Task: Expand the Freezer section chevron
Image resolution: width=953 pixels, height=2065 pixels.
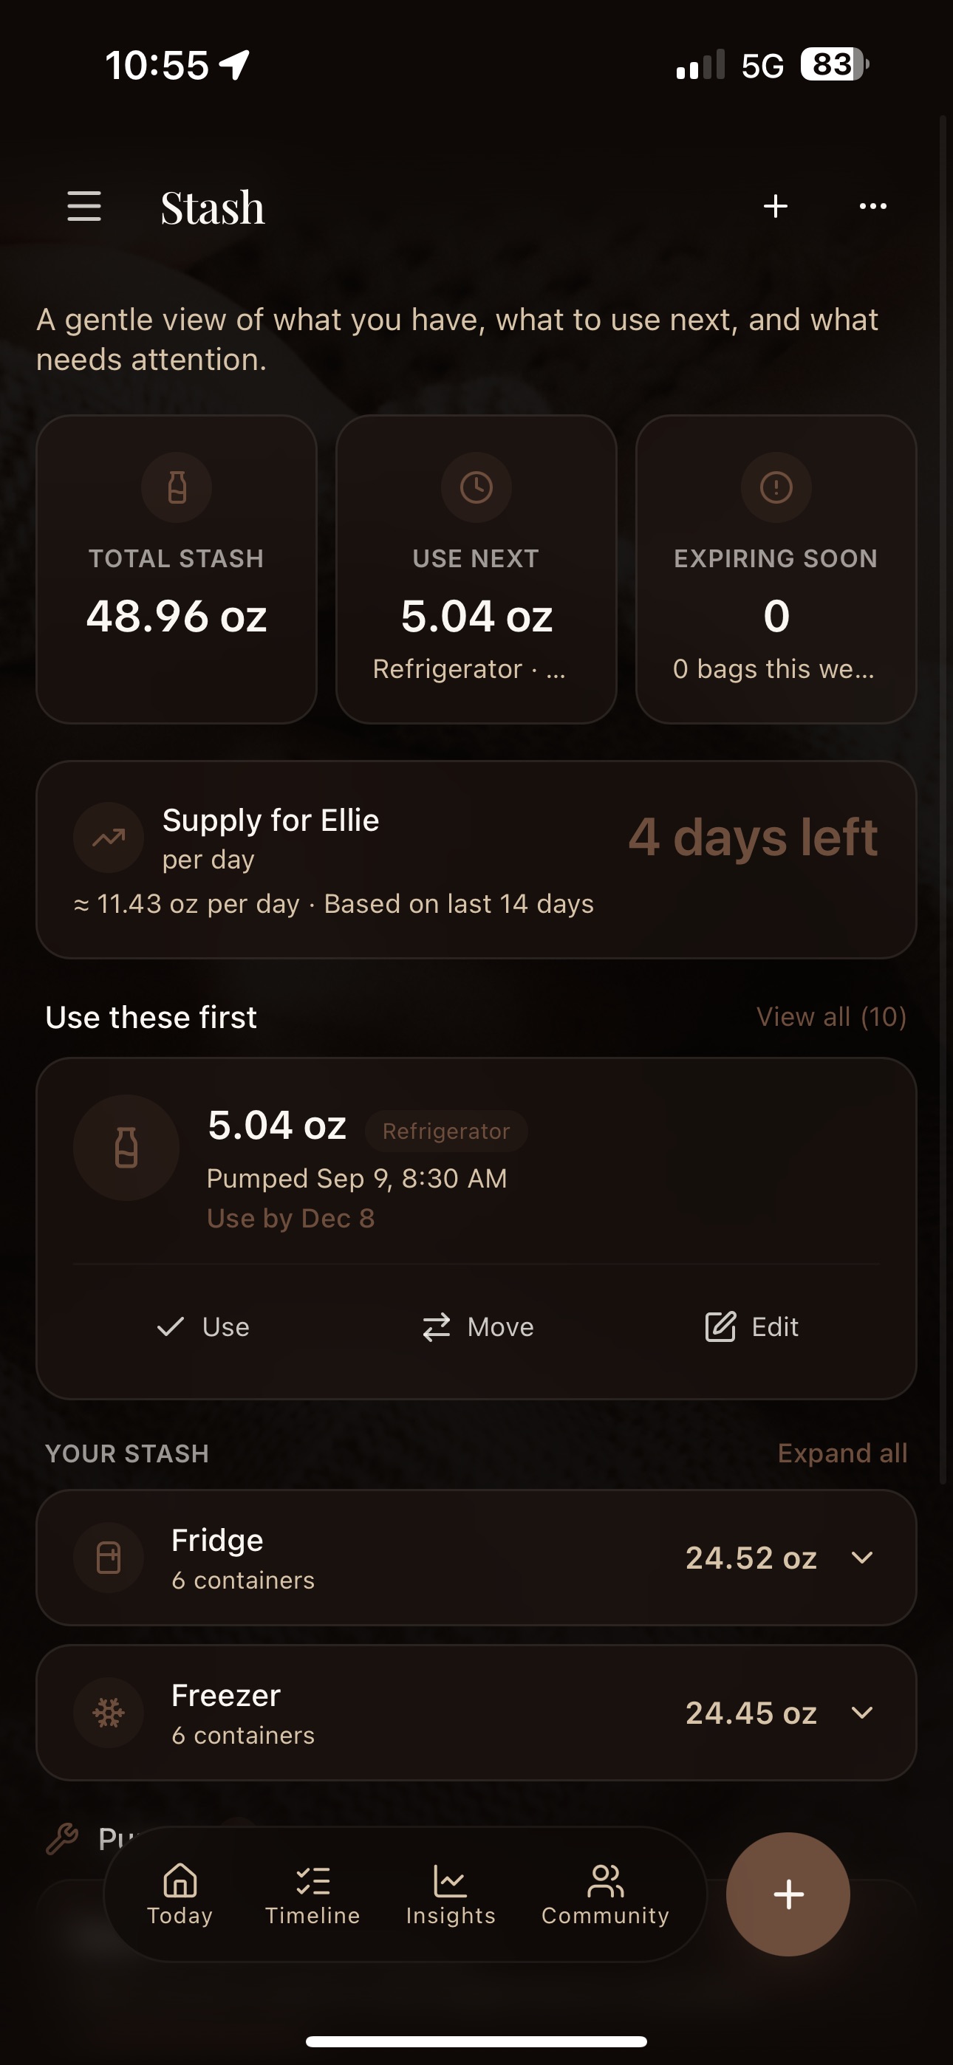Action: (x=861, y=1713)
